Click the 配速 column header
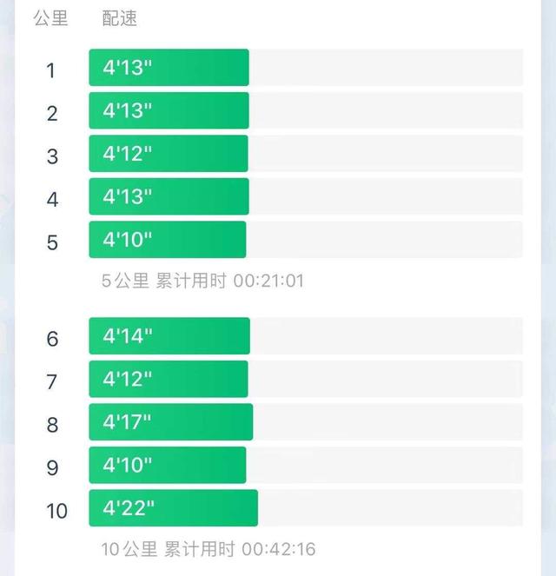 (119, 18)
